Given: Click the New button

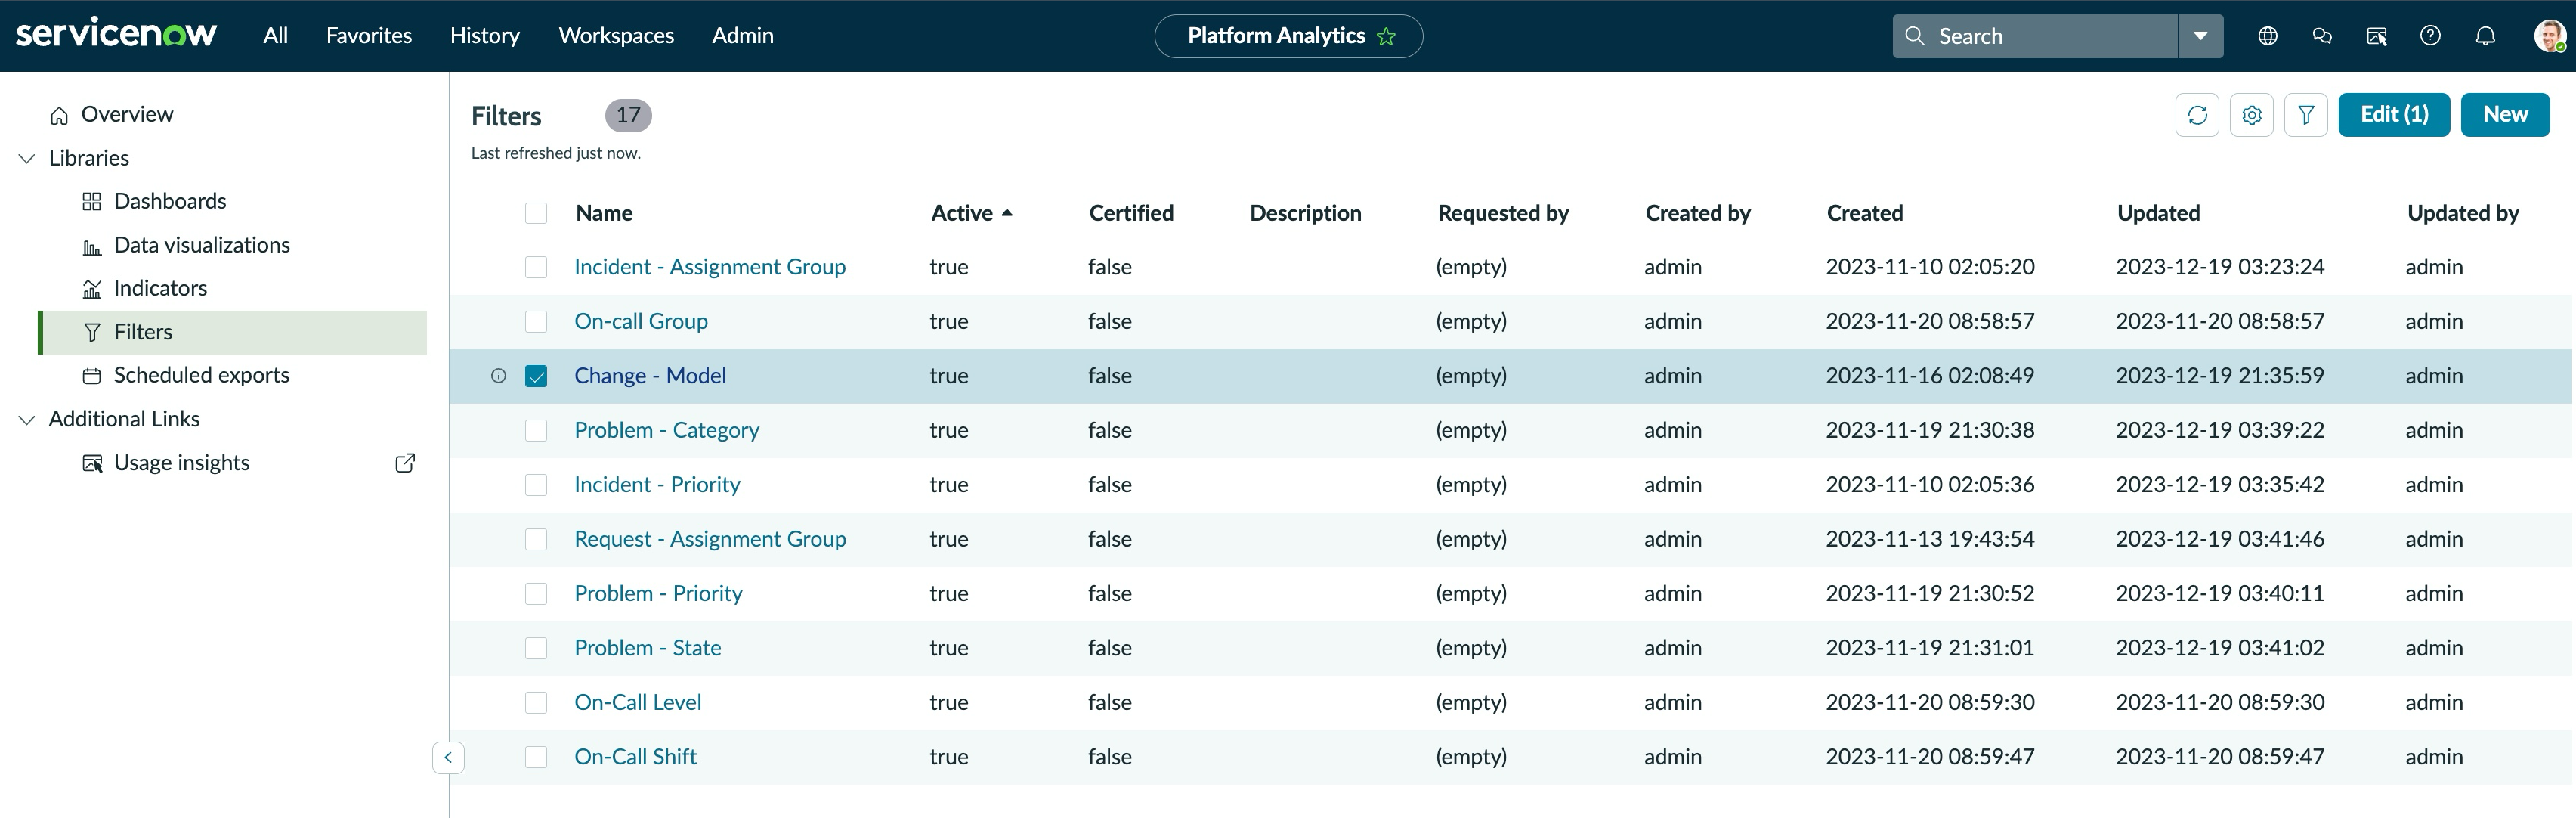Looking at the screenshot, I should [2505, 115].
